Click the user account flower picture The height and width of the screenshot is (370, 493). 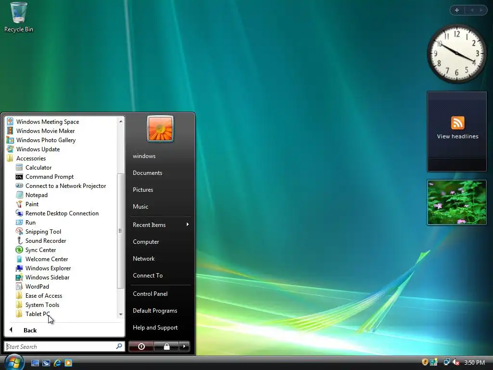click(x=160, y=129)
